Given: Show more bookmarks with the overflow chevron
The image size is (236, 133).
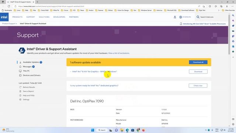Looking at the screenshot, I should tap(219, 10).
